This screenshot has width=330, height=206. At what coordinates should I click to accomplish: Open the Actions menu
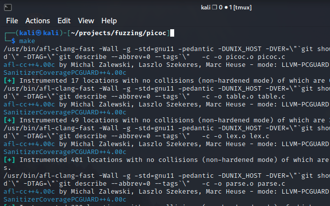point(38,21)
